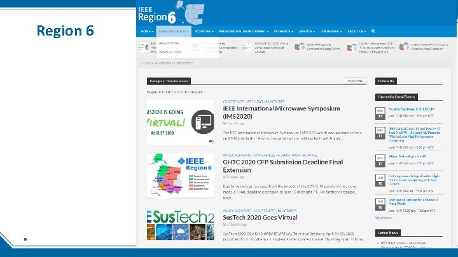Open ticker item IEEE WIE ILC 2020 Virtual Series
The height and width of the screenshot is (257, 458).
[x=271, y=48]
